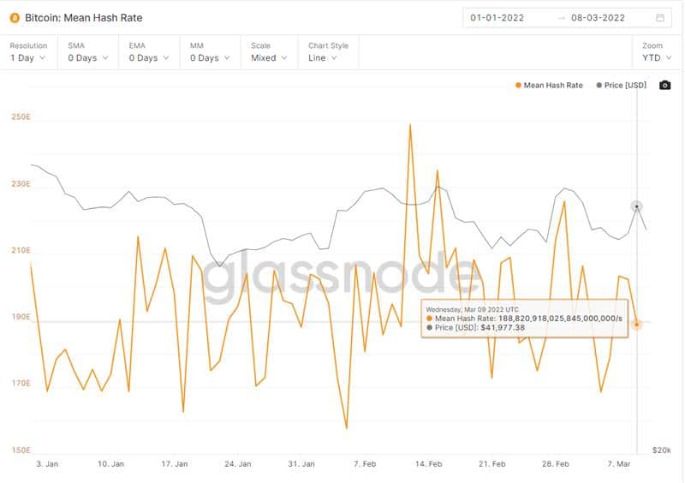Click the tooltip price $41,977.38
The width and height of the screenshot is (685, 483).
click(x=503, y=327)
